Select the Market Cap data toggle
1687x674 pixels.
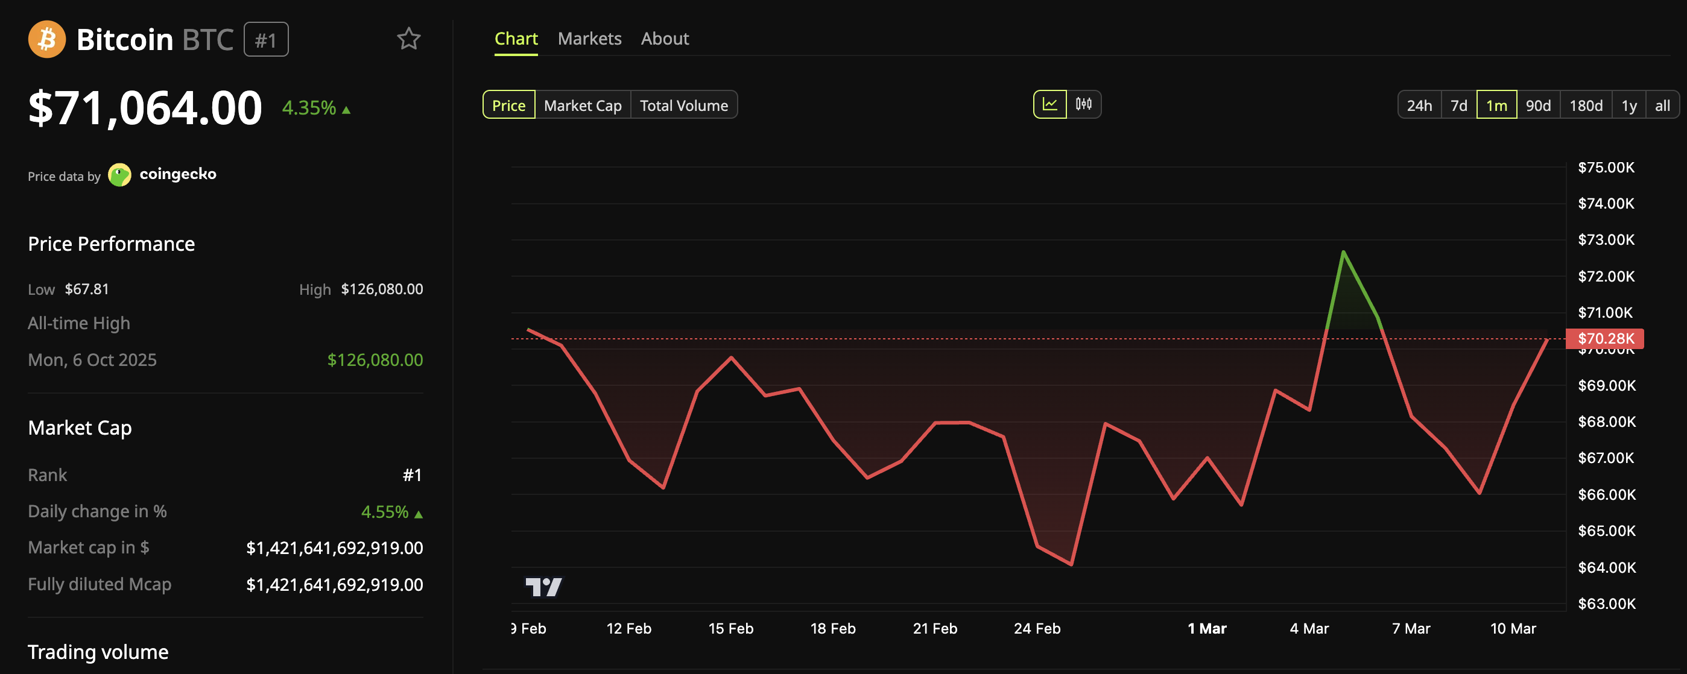coord(582,106)
